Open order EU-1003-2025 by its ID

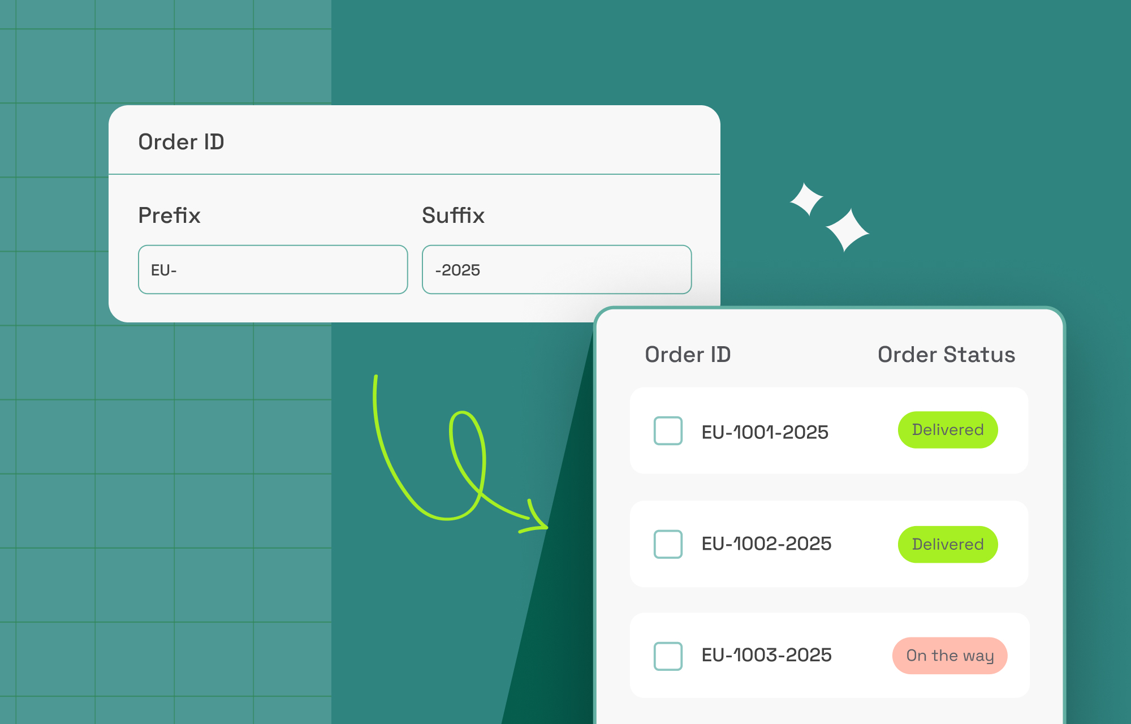[766, 655]
